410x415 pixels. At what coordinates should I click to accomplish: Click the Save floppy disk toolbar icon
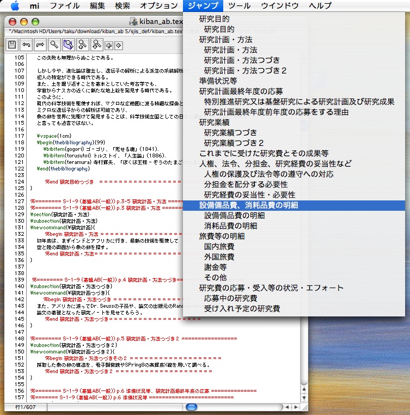point(11,45)
